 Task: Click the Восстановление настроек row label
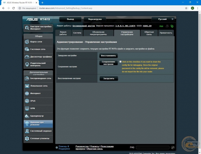(69, 78)
